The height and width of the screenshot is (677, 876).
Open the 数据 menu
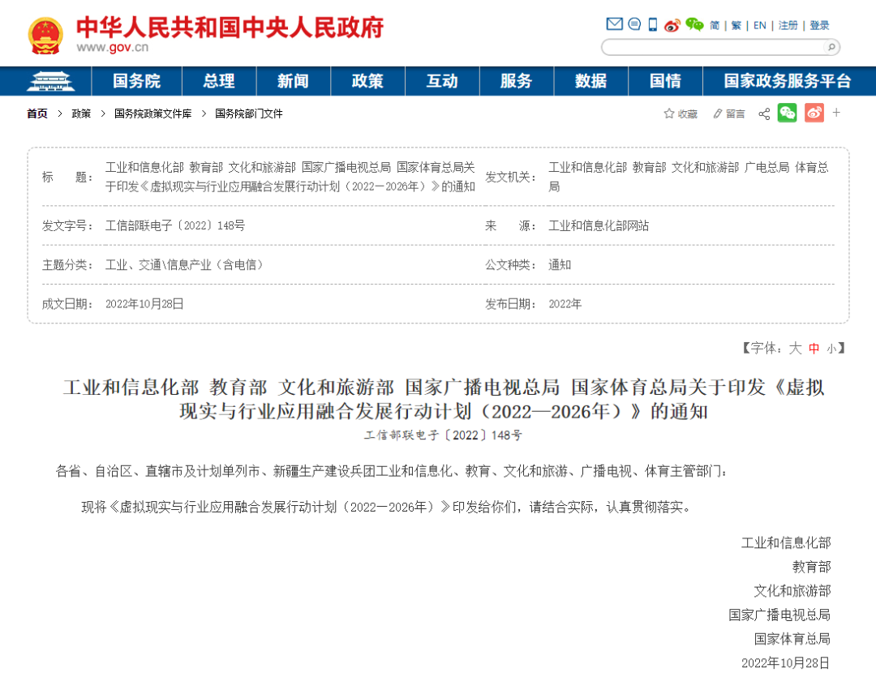[591, 82]
